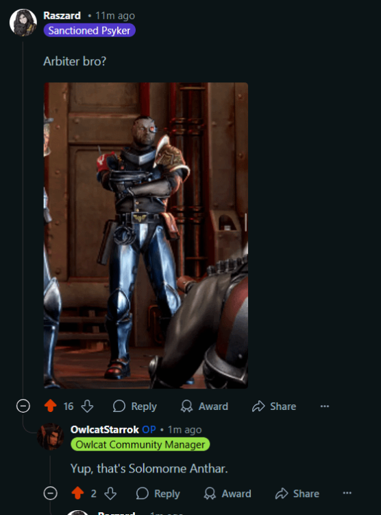Image resolution: width=381 pixels, height=515 pixels.
Task: Downvote OwlcatStarrok's reply
Action: (110, 493)
